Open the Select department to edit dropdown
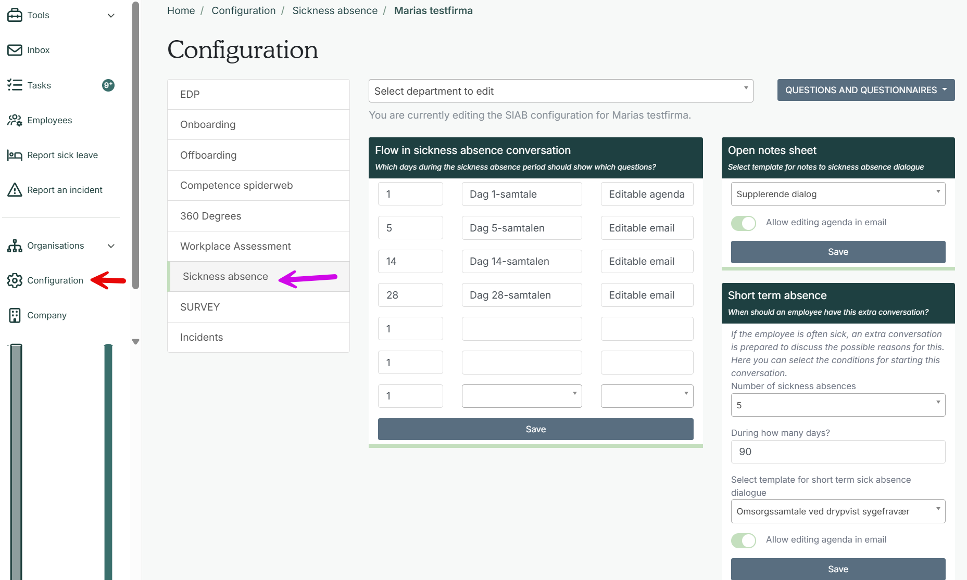The image size is (967, 580). (561, 91)
